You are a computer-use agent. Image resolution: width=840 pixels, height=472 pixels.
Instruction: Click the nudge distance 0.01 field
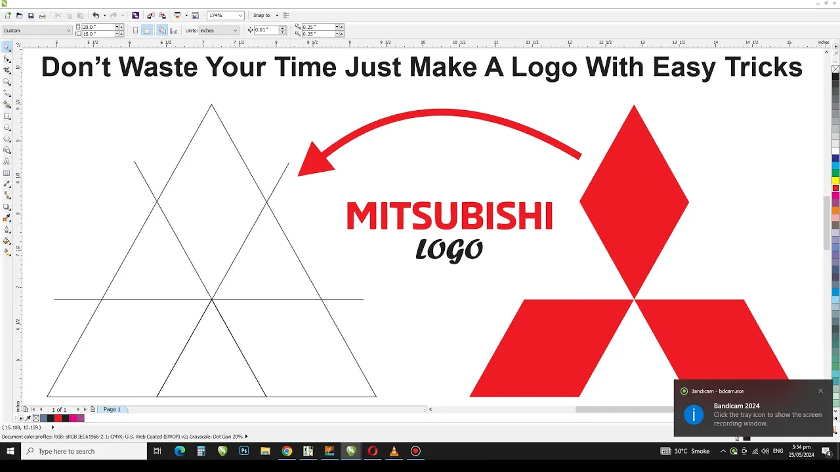266,30
